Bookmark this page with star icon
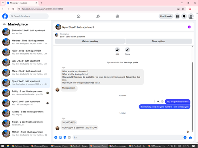Image resolution: width=198 pixels, height=148 pixels. [x=183, y=9]
